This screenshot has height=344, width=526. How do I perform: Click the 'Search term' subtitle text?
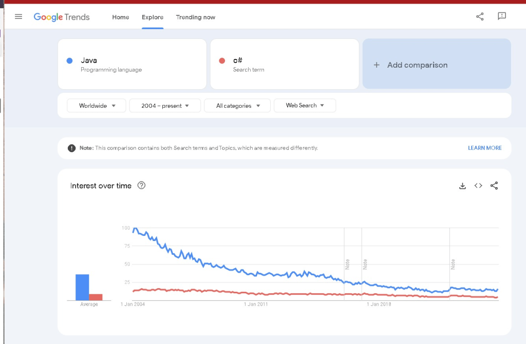249,70
